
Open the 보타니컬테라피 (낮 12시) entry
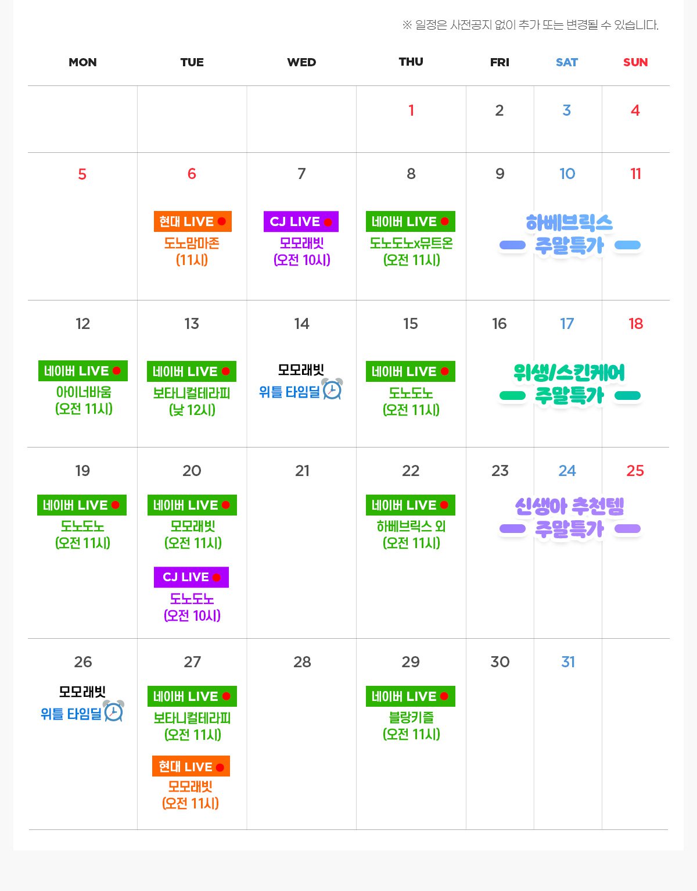click(x=192, y=402)
